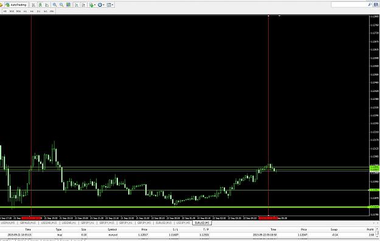Switch chart to line chart mode

click(x=47, y=5)
